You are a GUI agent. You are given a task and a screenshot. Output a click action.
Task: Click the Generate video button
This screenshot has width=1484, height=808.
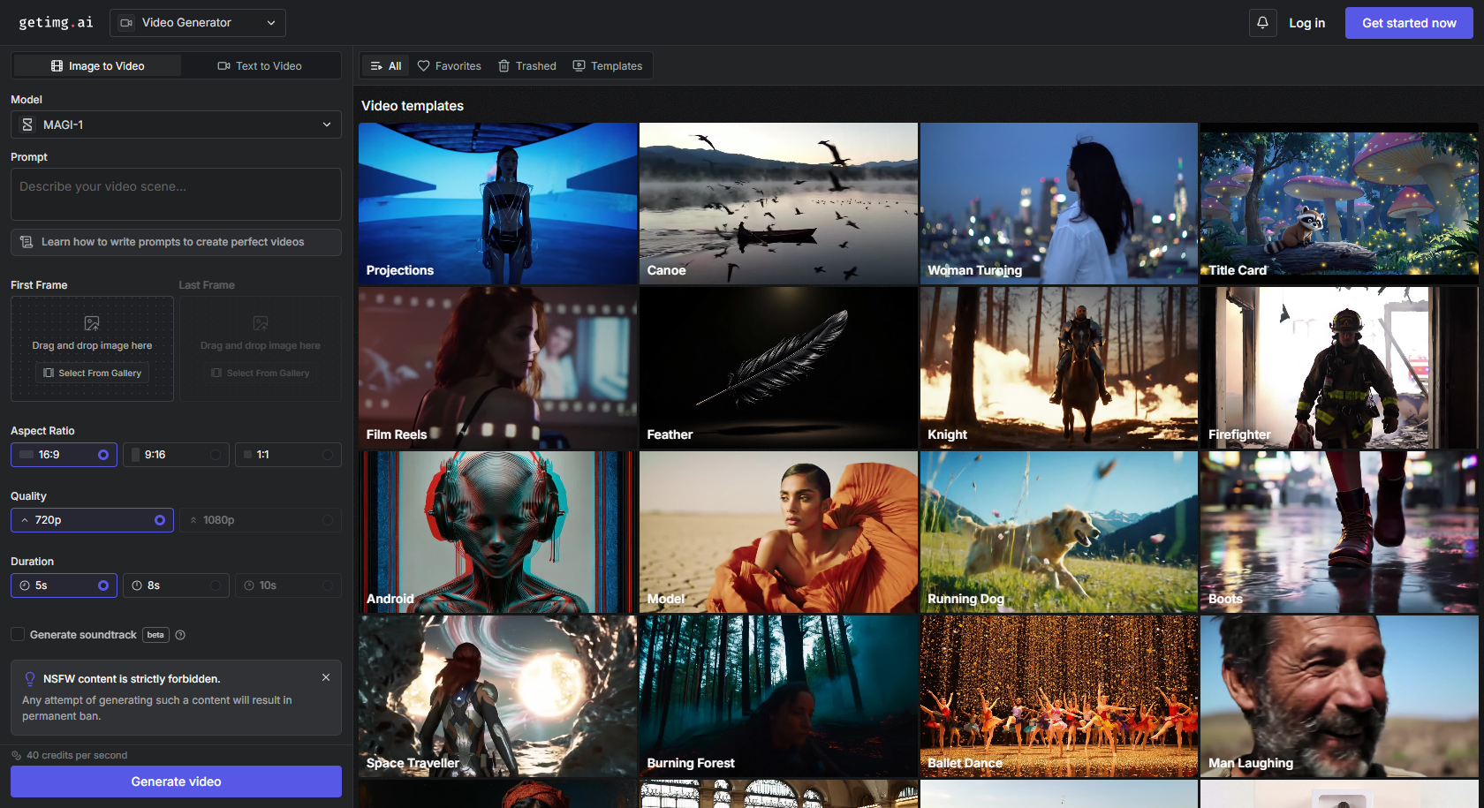pos(176,782)
